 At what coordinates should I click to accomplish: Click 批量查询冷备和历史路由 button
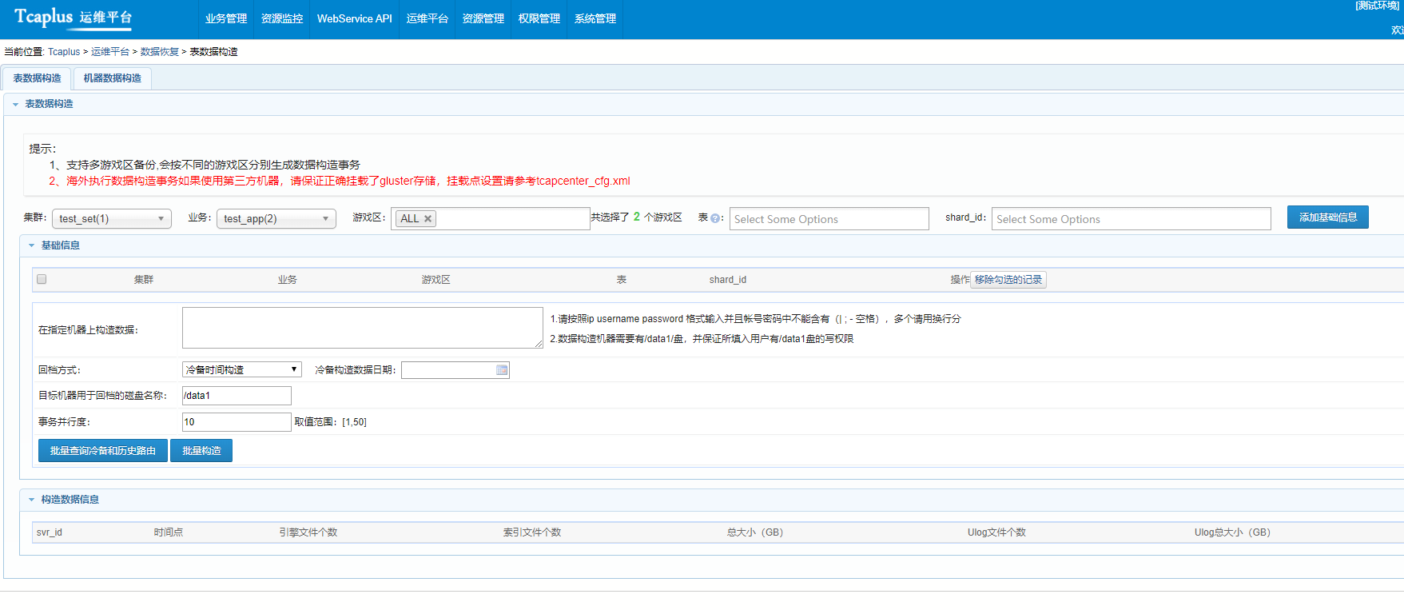(x=103, y=451)
